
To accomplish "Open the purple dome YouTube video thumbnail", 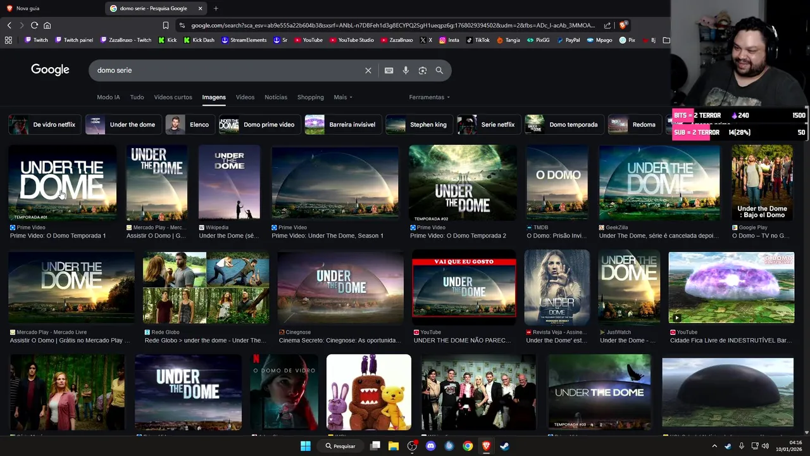I will point(731,288).
